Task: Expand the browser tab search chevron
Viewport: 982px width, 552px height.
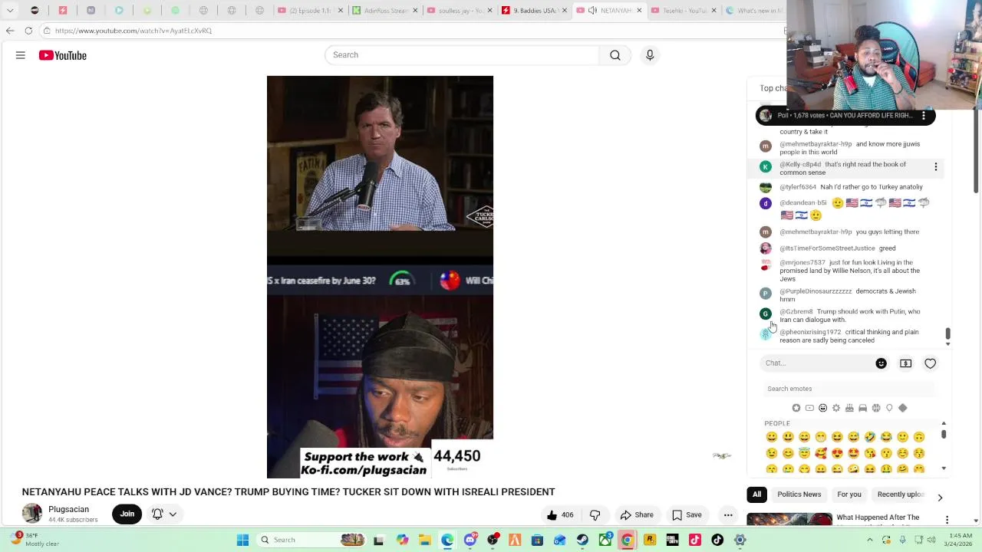Action: 10,11
